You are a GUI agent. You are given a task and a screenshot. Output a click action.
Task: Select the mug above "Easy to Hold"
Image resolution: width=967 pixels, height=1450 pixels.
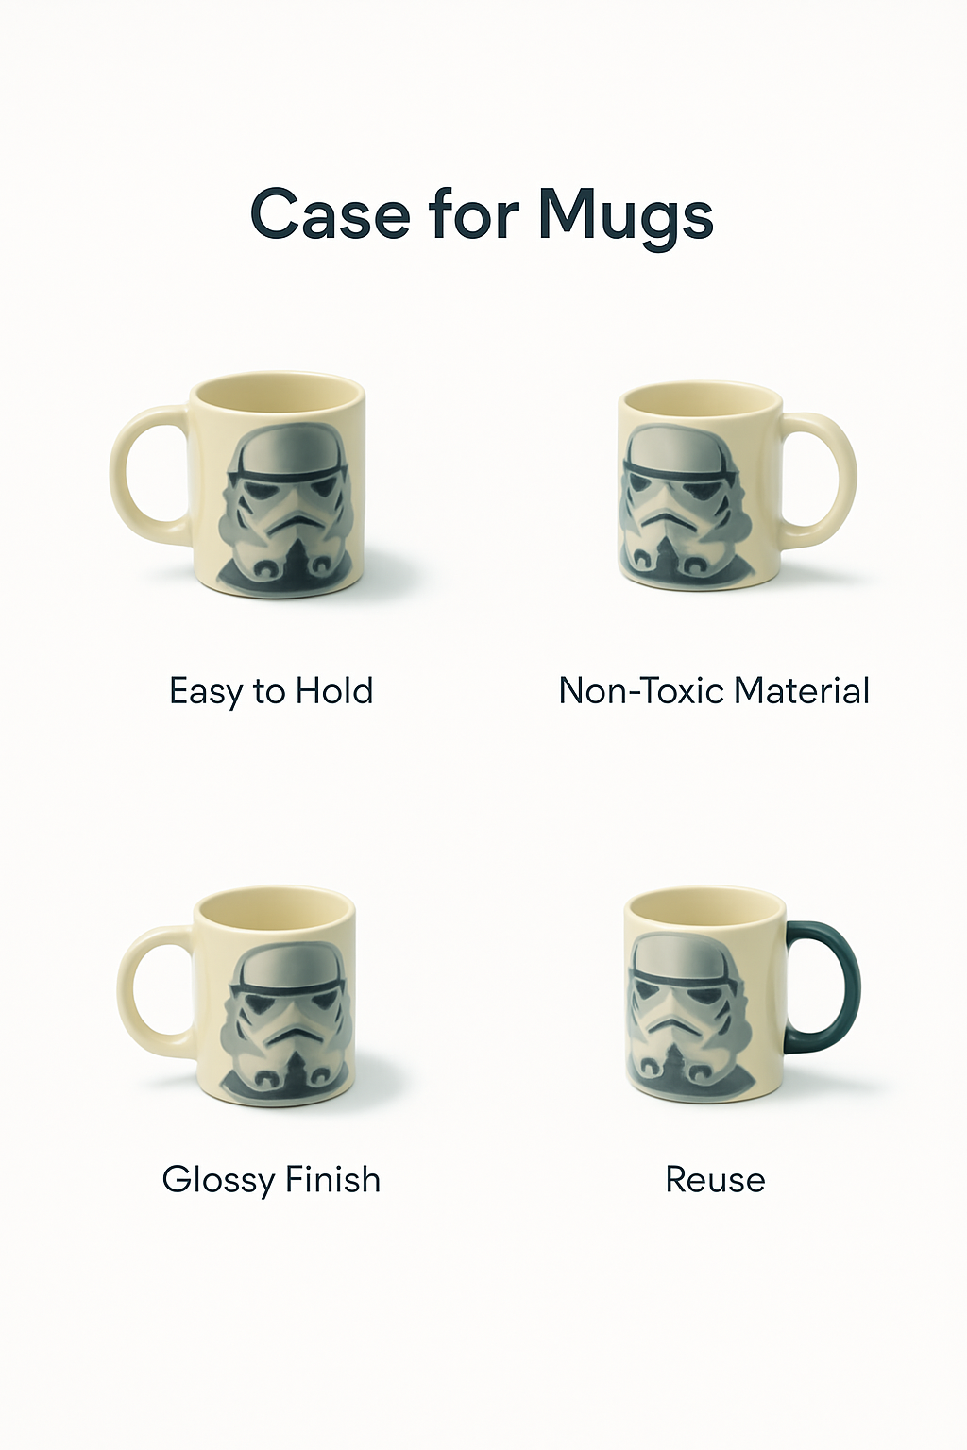pyautogui.click(x=238, y=484)
